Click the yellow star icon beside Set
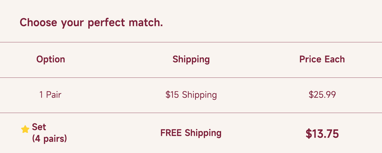This screenshot has width=382, height=153. click(x=25, y=129)
